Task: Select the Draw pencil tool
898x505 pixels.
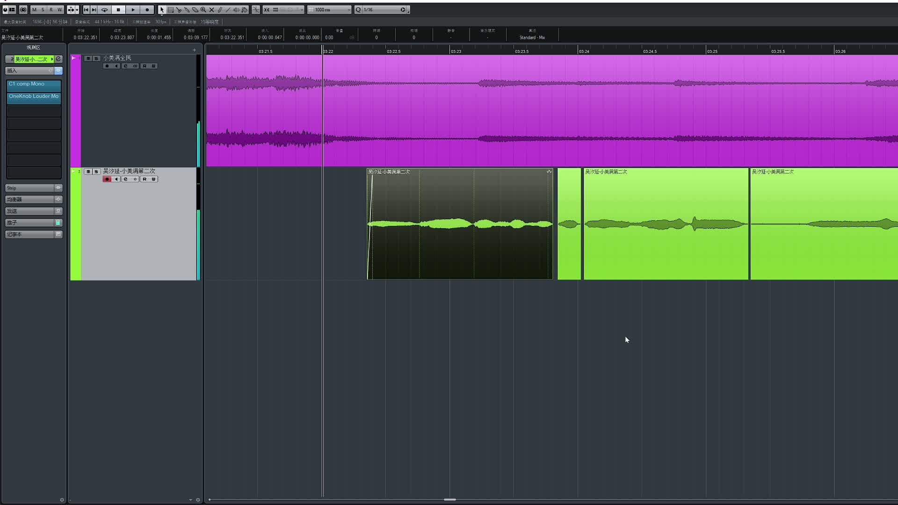Action: pos(220,10)
